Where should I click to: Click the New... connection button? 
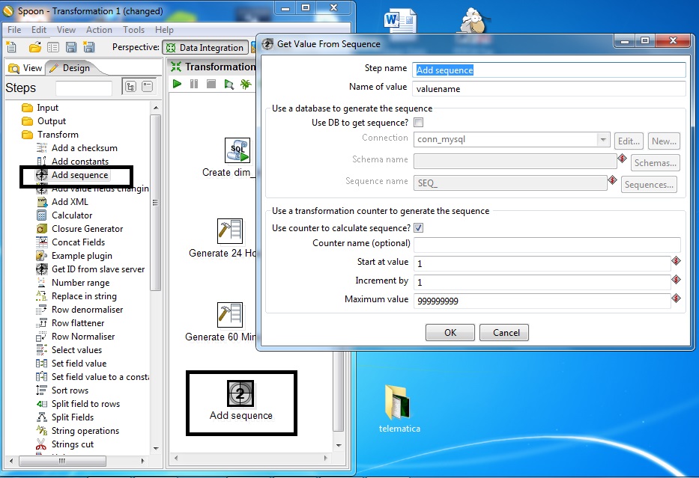[x=664, y=141]
